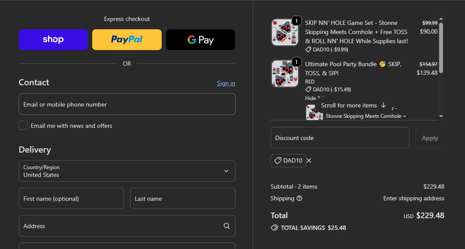Click the DAD10 (-$15.49) discount tag icon
This screenshot has width=465, height=249.
click(x=308, y=89)
